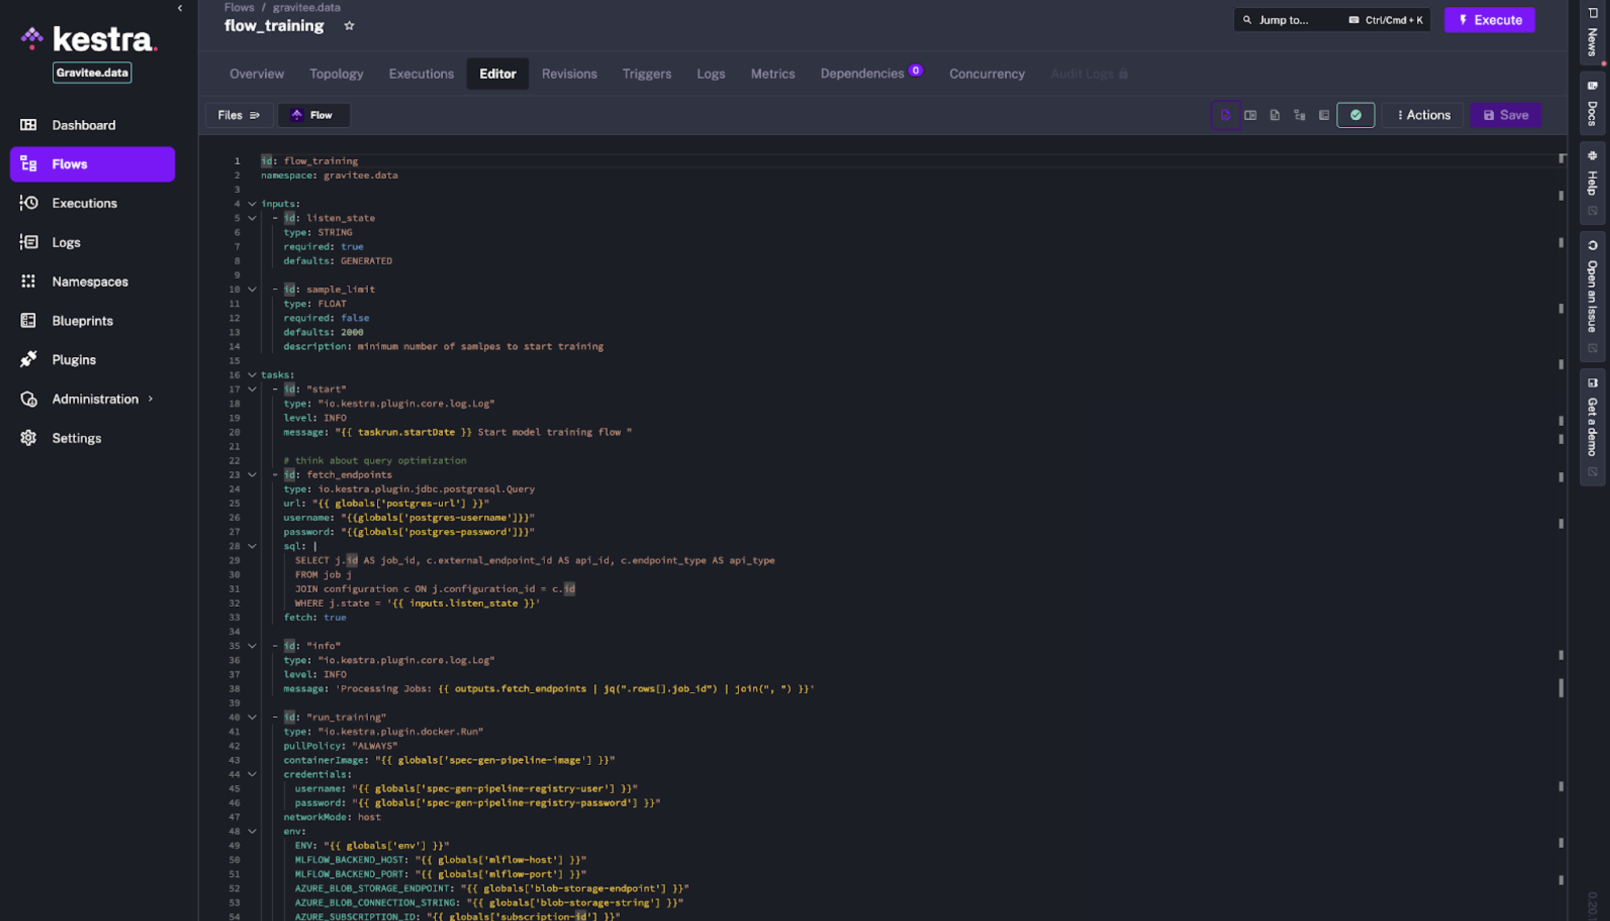
Task: Collapse the left sidebar with the chevron
Action: tap(180, 8)
